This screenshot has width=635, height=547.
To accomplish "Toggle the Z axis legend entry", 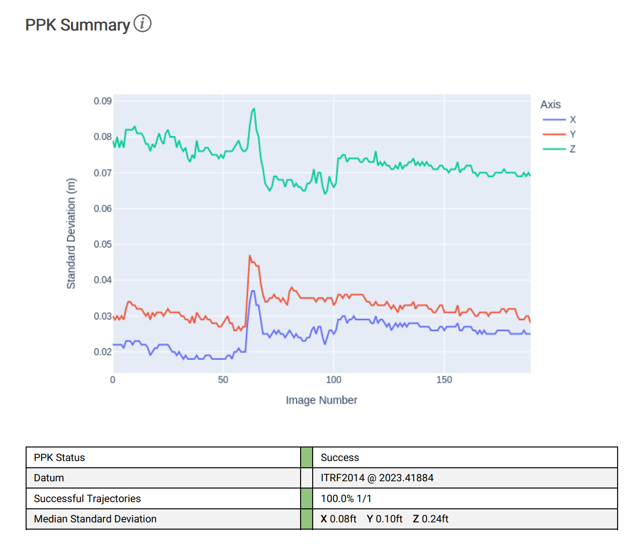I will [x=559, y=149].
